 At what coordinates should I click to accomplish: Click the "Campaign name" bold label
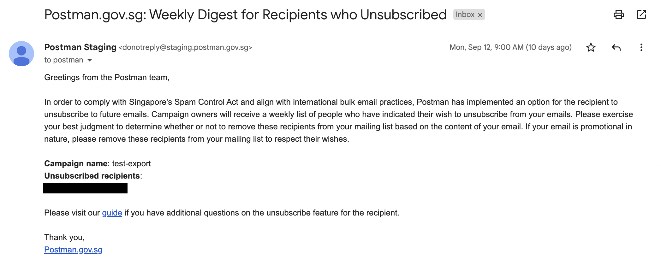[76, 163]
